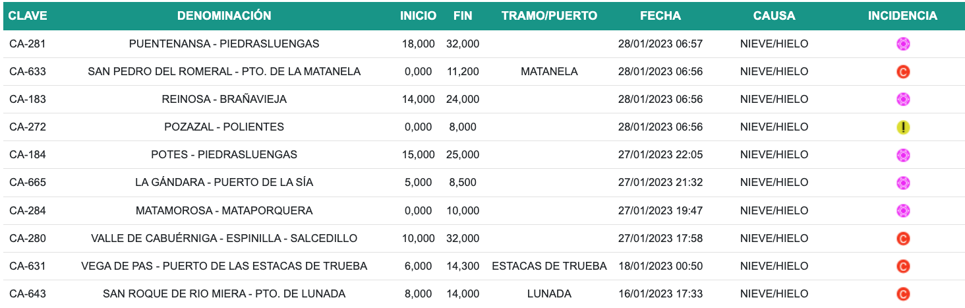Click the ESTACAS DE TRUEBA port cell
Viewport: 965px width, 308px height.
pyautogui.click(x=549, y=266)
